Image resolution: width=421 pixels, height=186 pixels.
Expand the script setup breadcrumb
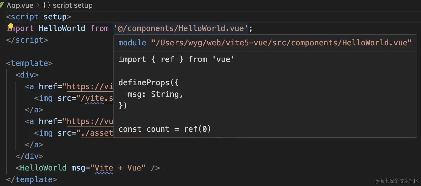[72, 5]
